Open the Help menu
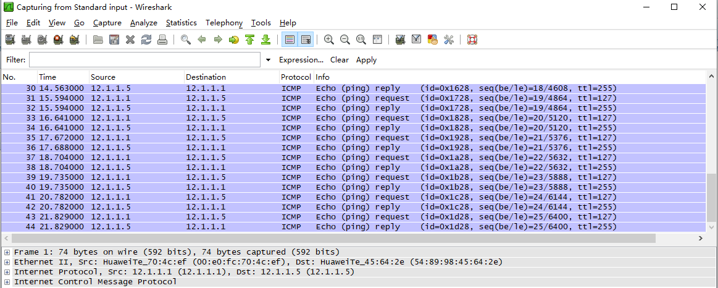The width and height of the screenshot is (718, 288). (288, 22)
